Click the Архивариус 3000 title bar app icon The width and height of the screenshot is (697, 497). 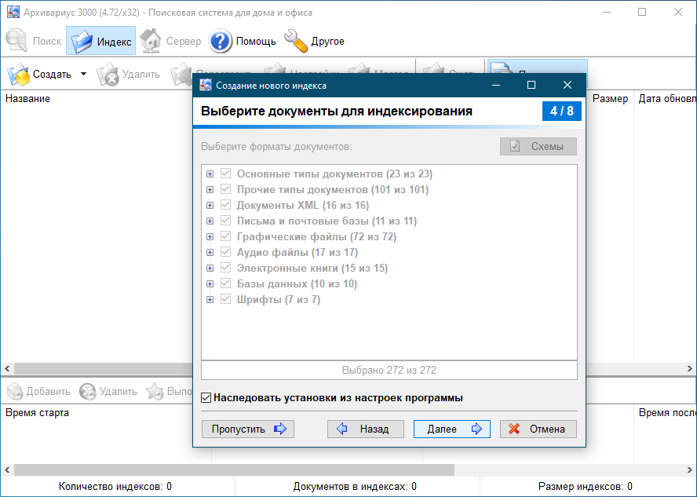click(13, 12)
